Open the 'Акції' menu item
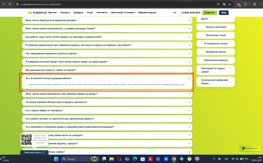The image size is (263, 163). [x=90, y=13]
